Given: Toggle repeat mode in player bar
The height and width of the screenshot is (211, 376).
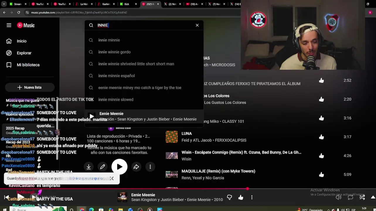Looking at the screenshot, I should (351, 197).
